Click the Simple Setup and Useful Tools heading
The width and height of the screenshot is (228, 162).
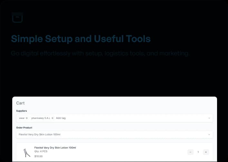point(81,39)
